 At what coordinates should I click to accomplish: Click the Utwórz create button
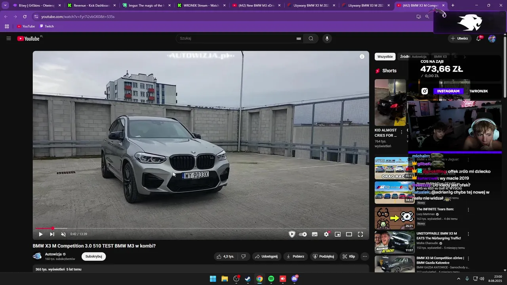[x=459, y=38]
